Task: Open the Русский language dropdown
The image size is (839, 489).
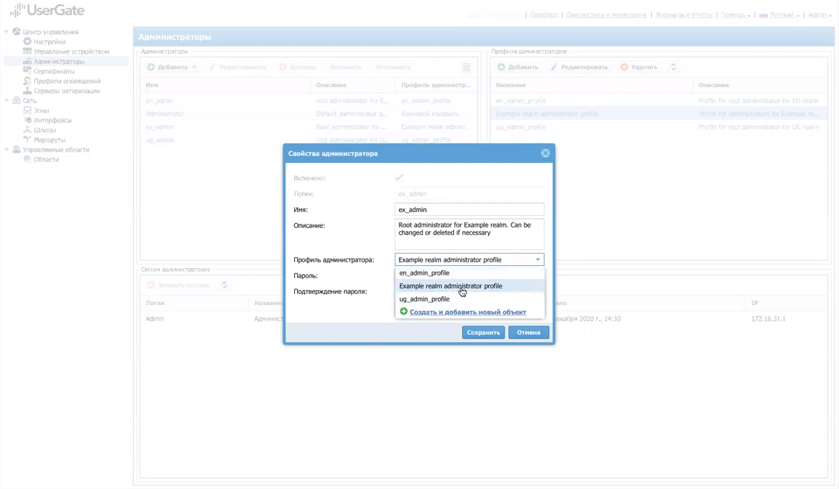Action: (x=780, y=15)
